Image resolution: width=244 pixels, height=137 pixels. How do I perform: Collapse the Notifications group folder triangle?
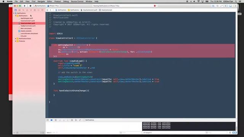(x=16, y=16)
